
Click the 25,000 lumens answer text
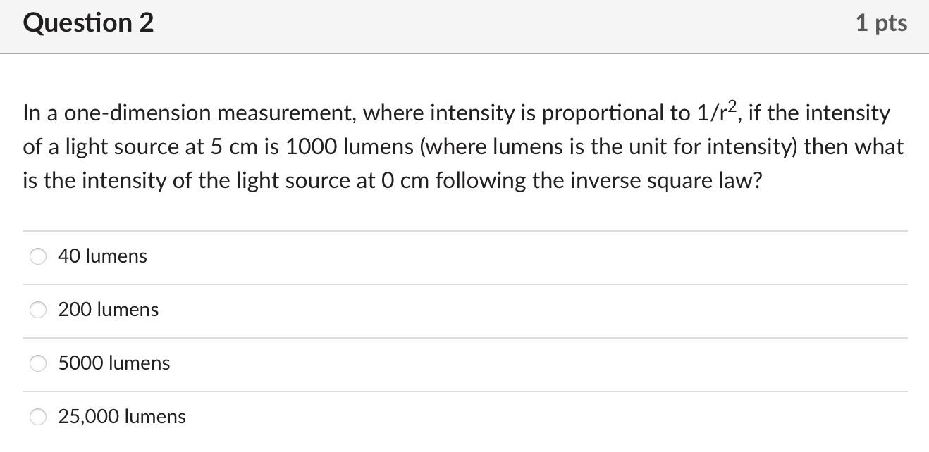pos(121,417)
